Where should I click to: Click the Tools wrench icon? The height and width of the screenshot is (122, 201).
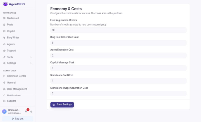click(x=4, y=57)
